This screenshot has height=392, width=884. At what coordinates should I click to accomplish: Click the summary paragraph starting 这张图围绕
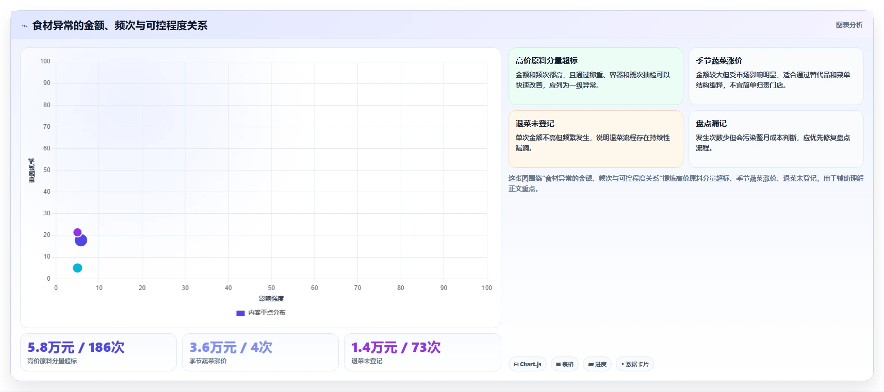pos(686,183)
